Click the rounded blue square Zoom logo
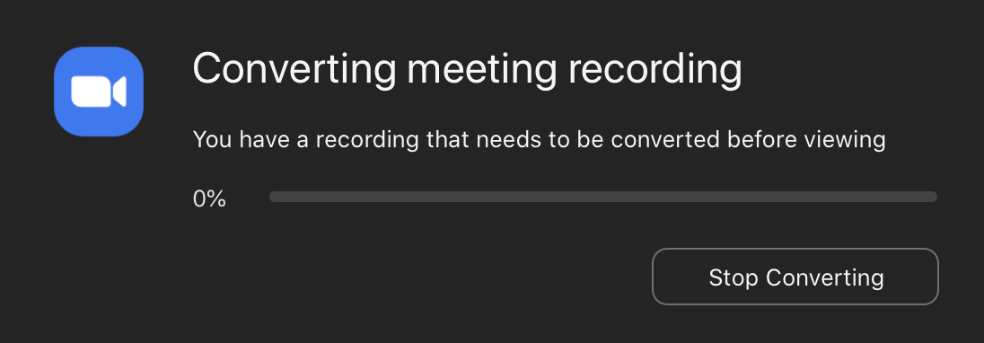Screen dimensions: 984x343 (x=99, y=92)
